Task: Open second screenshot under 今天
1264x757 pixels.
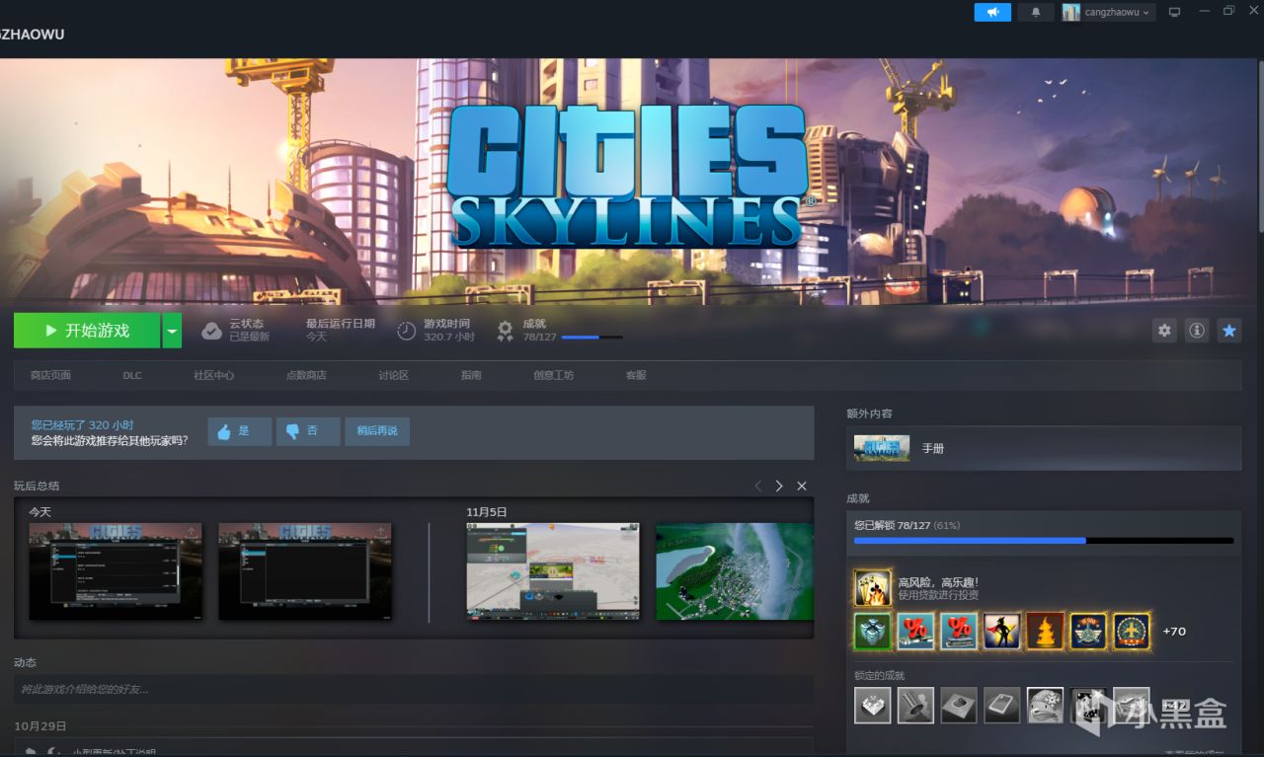Action: tap(305, 571)
